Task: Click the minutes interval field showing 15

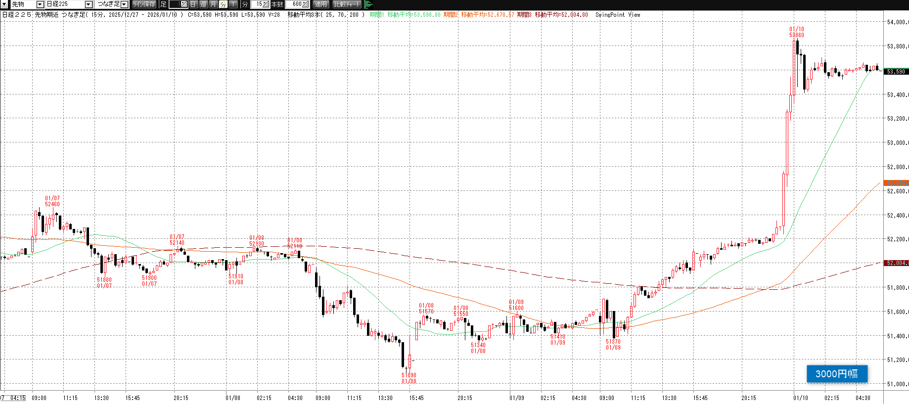Action: click(257, 4)
